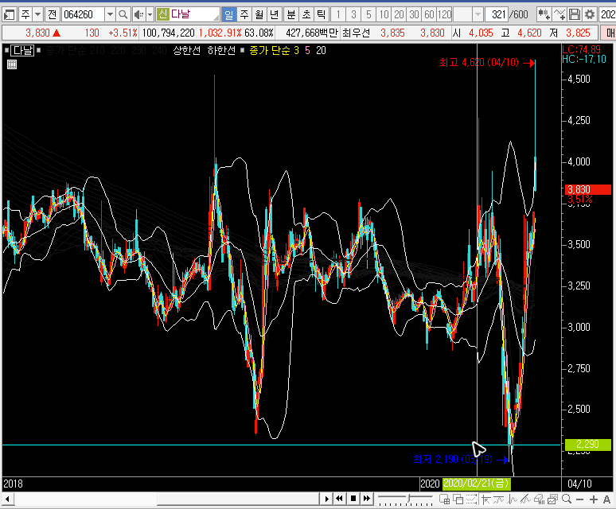Click the overlapping windows icon in bottom toolbar
The image size is (616, 509).
pos(458,499)
